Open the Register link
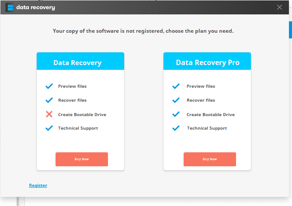The width and height of the screenshot is (292, 206). pyautogui.click(x=38, y=185)
